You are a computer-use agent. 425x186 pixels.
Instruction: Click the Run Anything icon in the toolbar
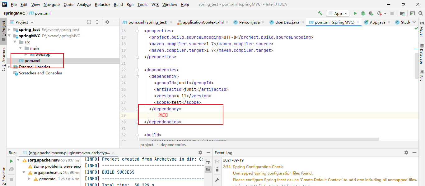pyautogui.click(x=413, y=13)
